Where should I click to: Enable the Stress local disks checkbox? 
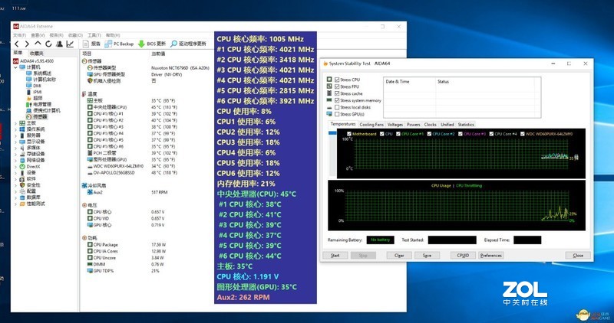click(337, 107)
